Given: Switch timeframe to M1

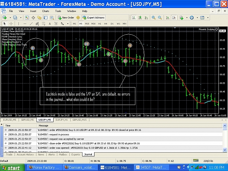Looking at the screenshot, I should [x=74, y=24].
